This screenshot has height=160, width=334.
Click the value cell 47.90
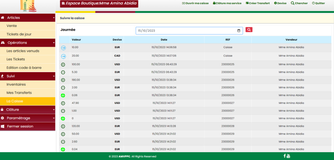(x=75, y=103)
